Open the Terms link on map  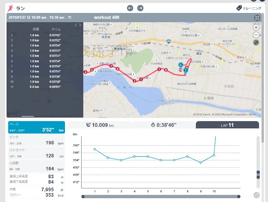252,114
